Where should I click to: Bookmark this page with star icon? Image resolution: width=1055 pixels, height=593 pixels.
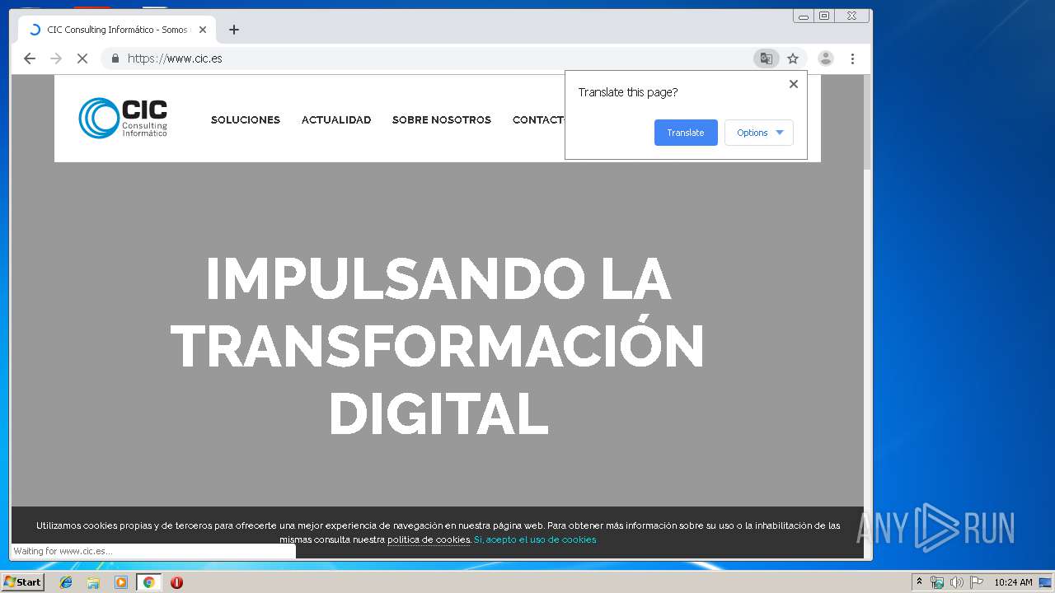pyautogui.click(x=793, y=58)
